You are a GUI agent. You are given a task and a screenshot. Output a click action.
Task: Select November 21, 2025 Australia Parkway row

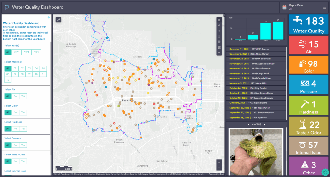[256, 64]
